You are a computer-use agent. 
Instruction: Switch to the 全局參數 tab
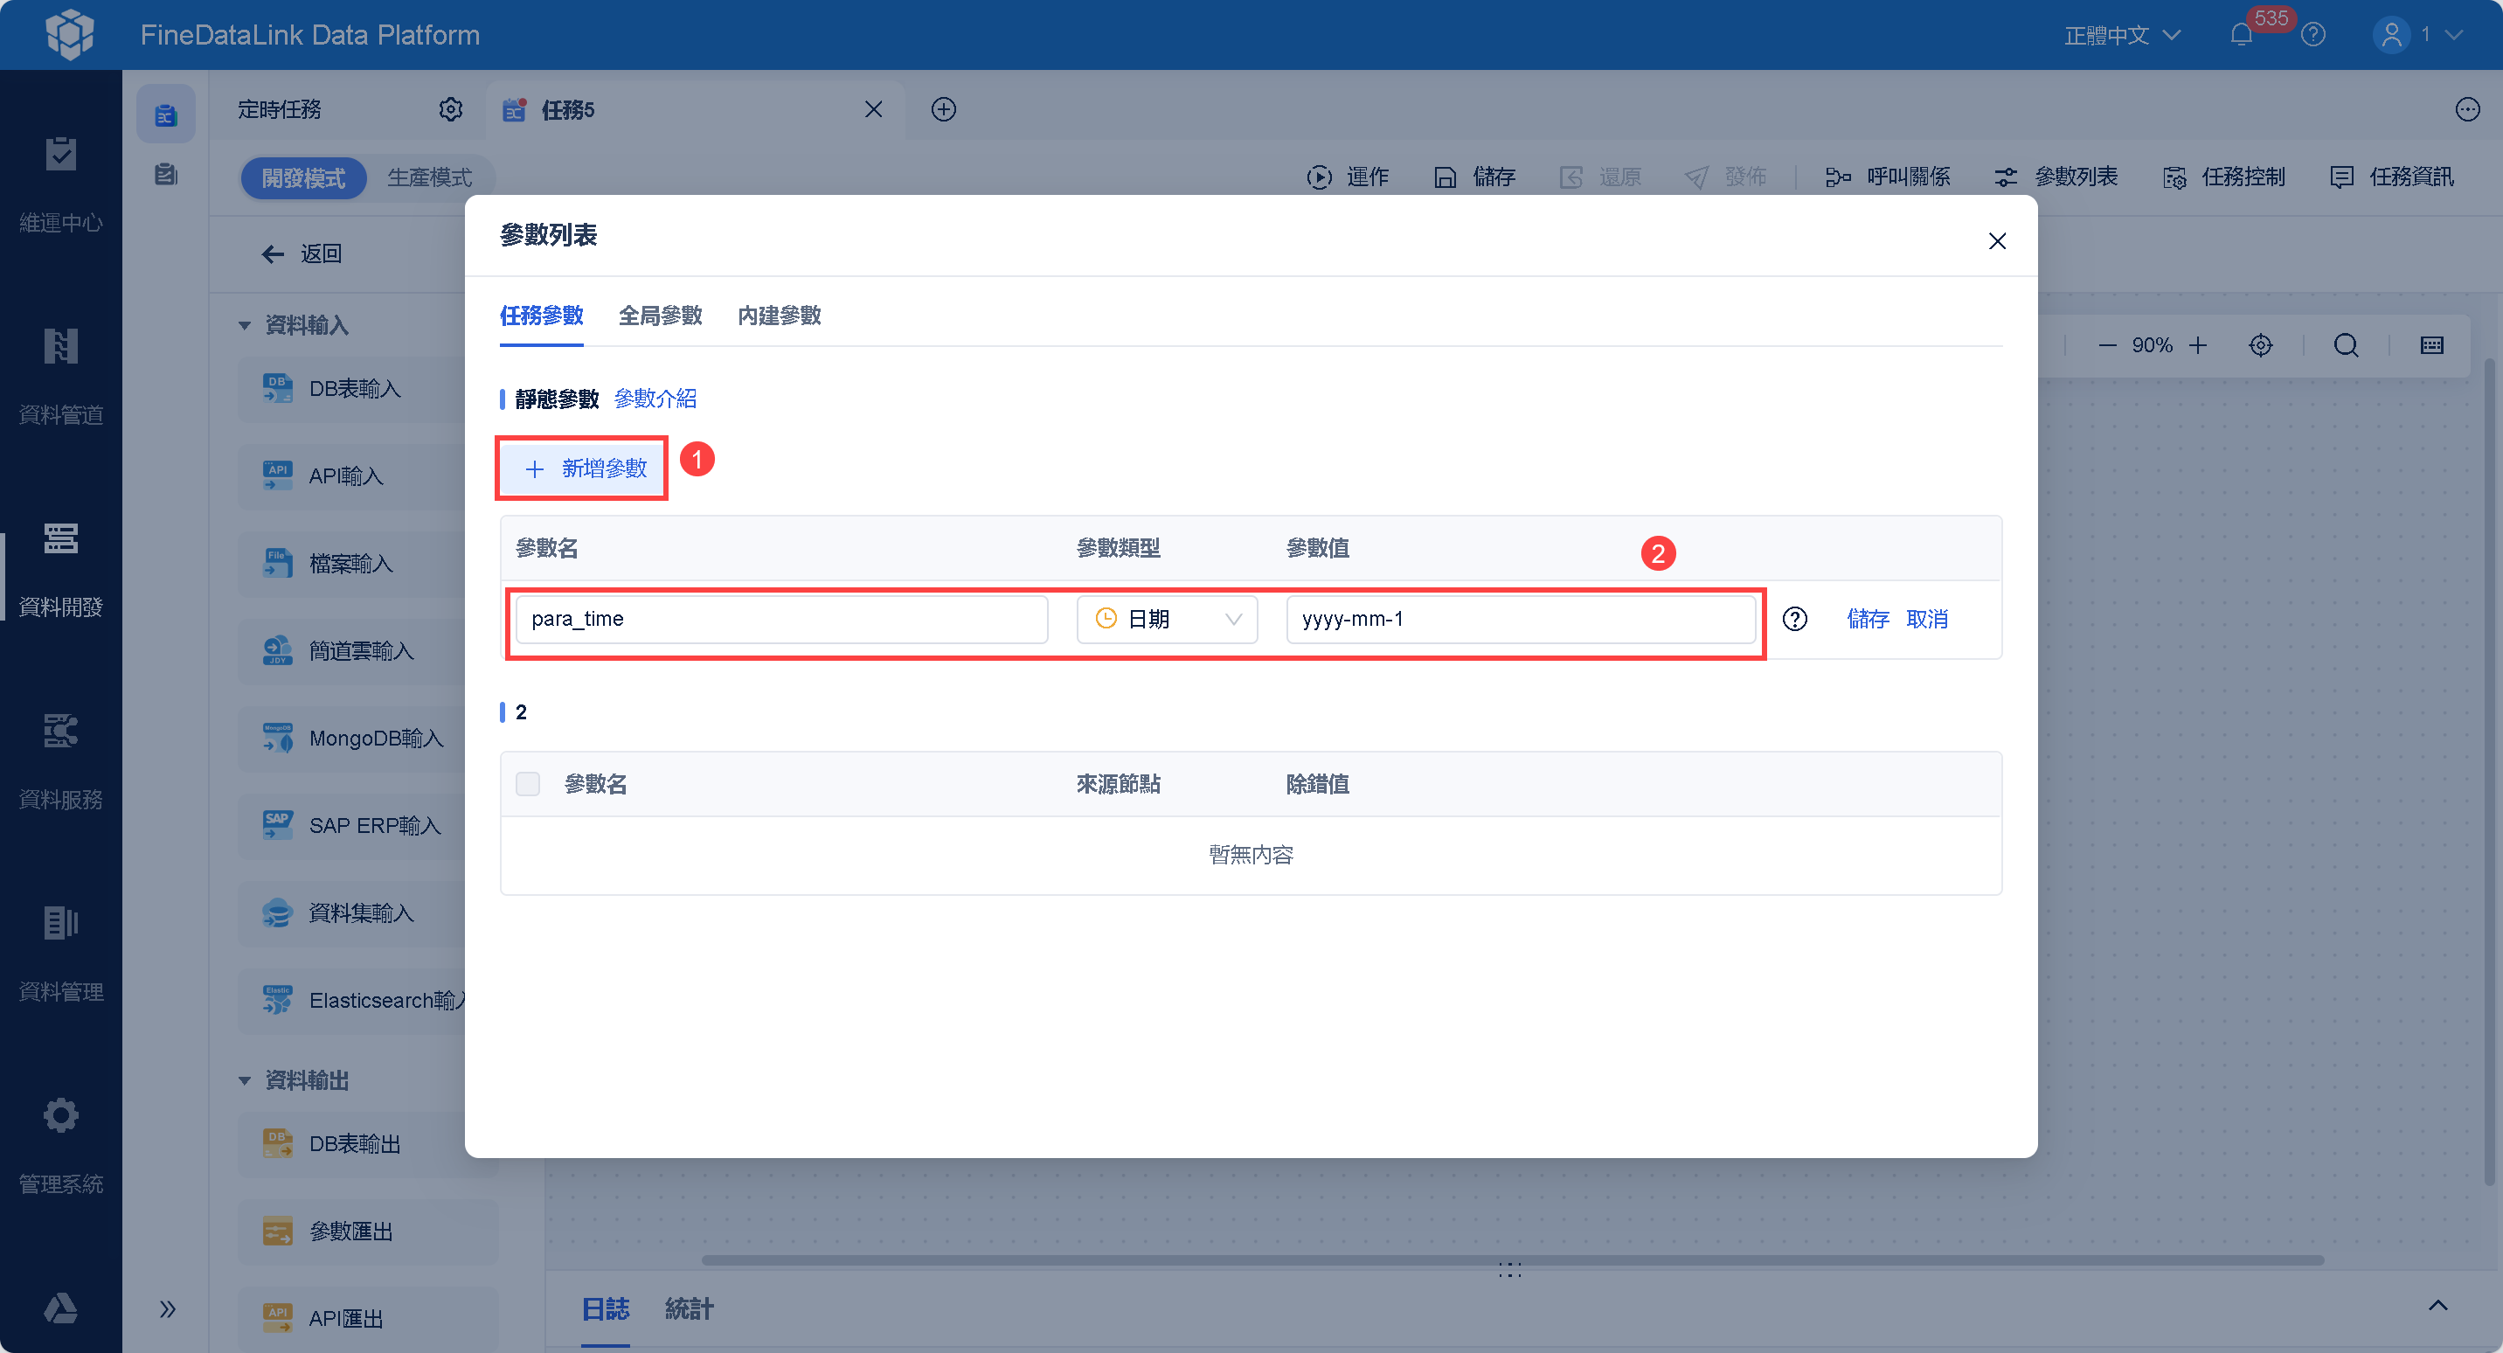660,315
